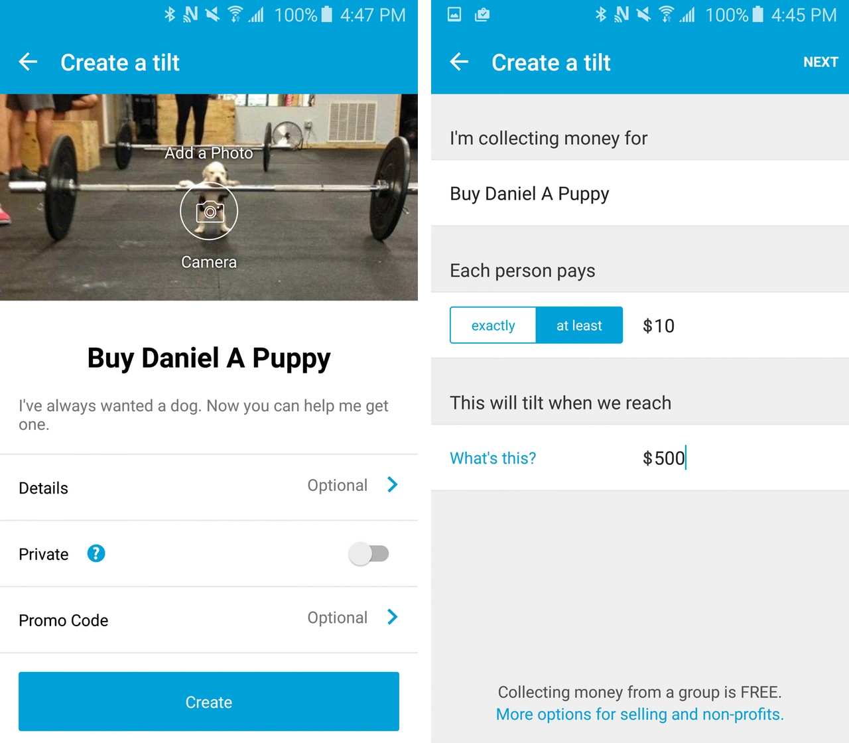Image resolution: width=849 pixels, height=743 pixels.
Task: Tap the battery icon in right status bar
Action: coord(757,15)
